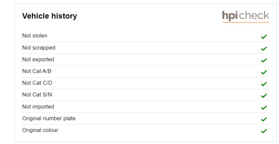The width and height of the screenshot is (279, 144).
Task: Open the hpi check logo
Action: click(x=246, y=17)
